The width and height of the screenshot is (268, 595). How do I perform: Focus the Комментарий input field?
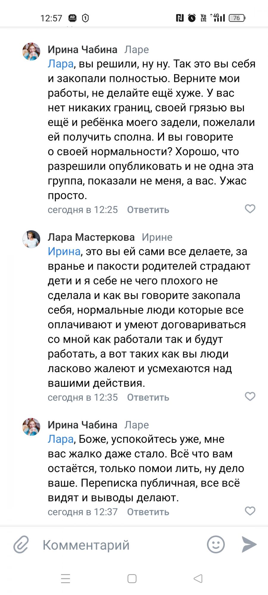tap(119, 545)
